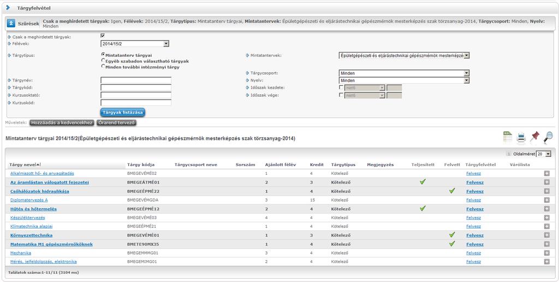Click plus icon in Diplomatervezés A row

point(546,200)
